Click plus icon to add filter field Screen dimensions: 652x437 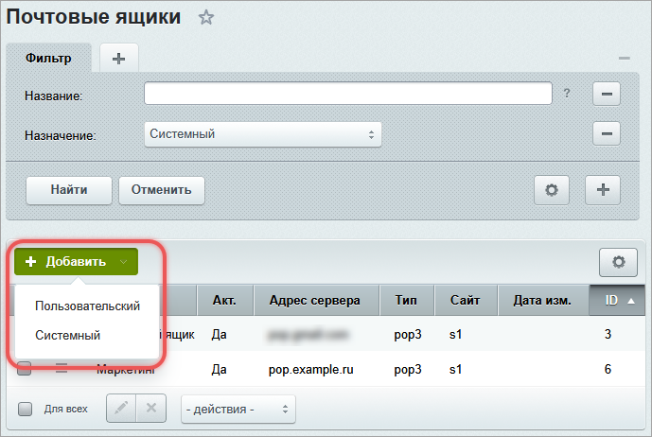click(603, 189)
